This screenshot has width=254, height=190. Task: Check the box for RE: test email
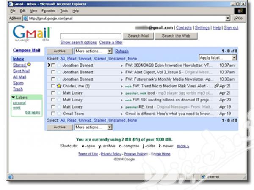point(53,107)
